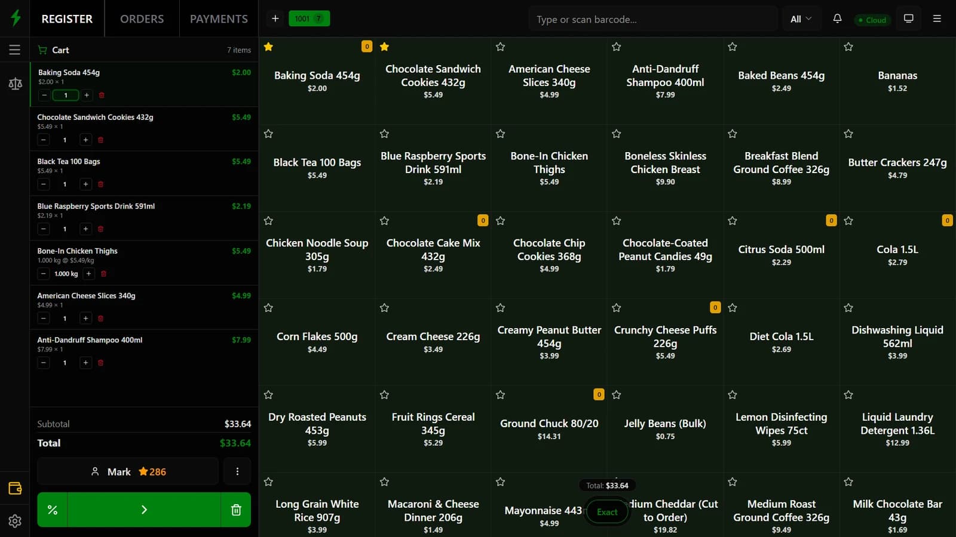This screenshot has width=956, height=537.
Task: Switch to the PAYMENTS tab
Action: (219, 19)
